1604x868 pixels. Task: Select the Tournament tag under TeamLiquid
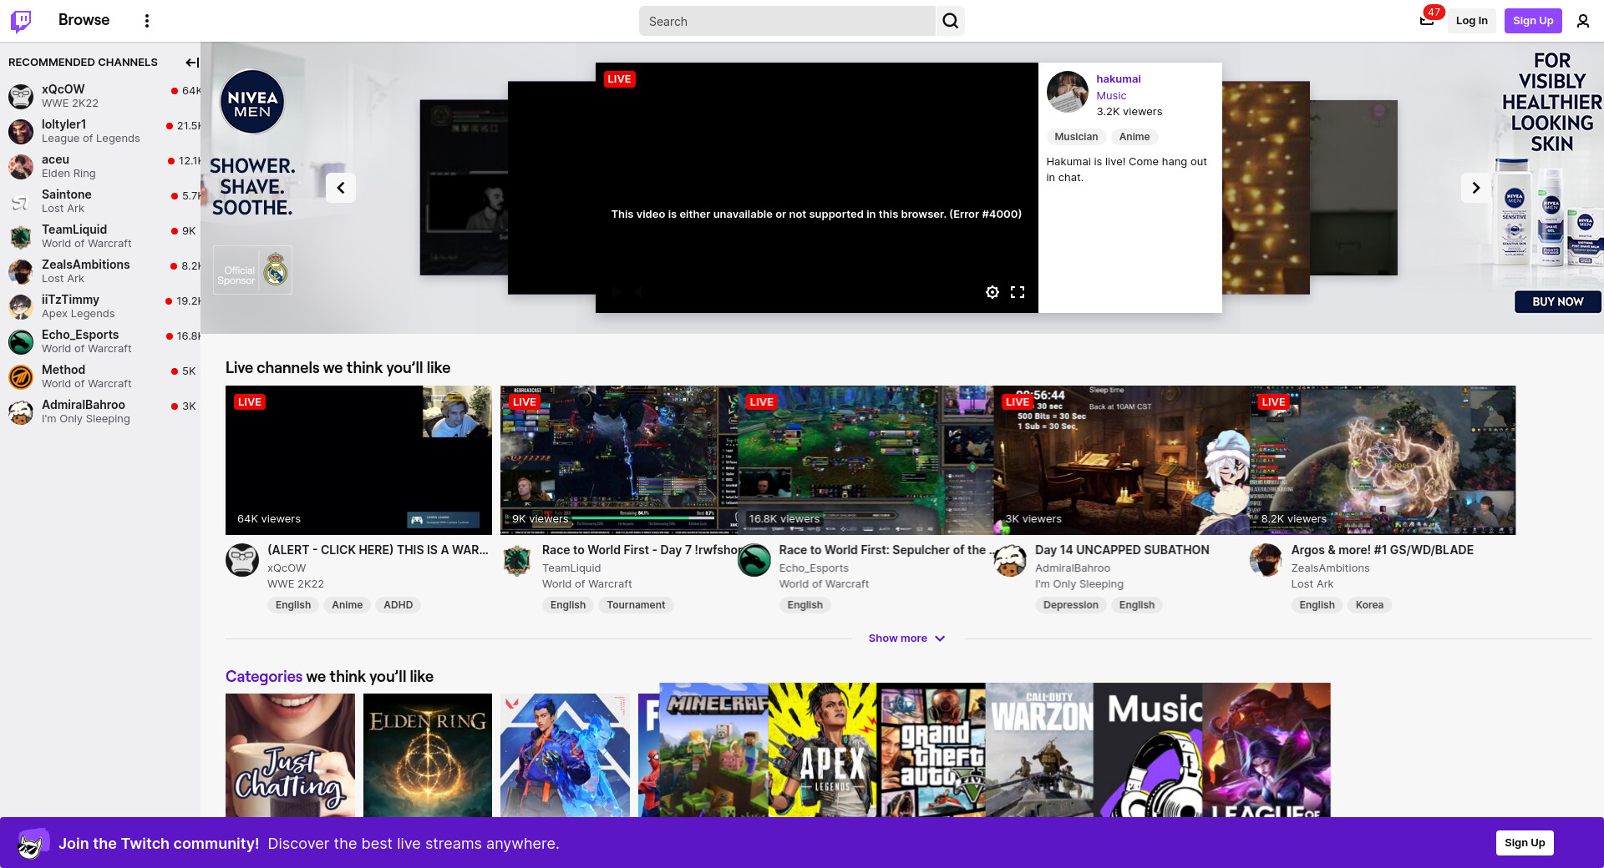point(635,605)
